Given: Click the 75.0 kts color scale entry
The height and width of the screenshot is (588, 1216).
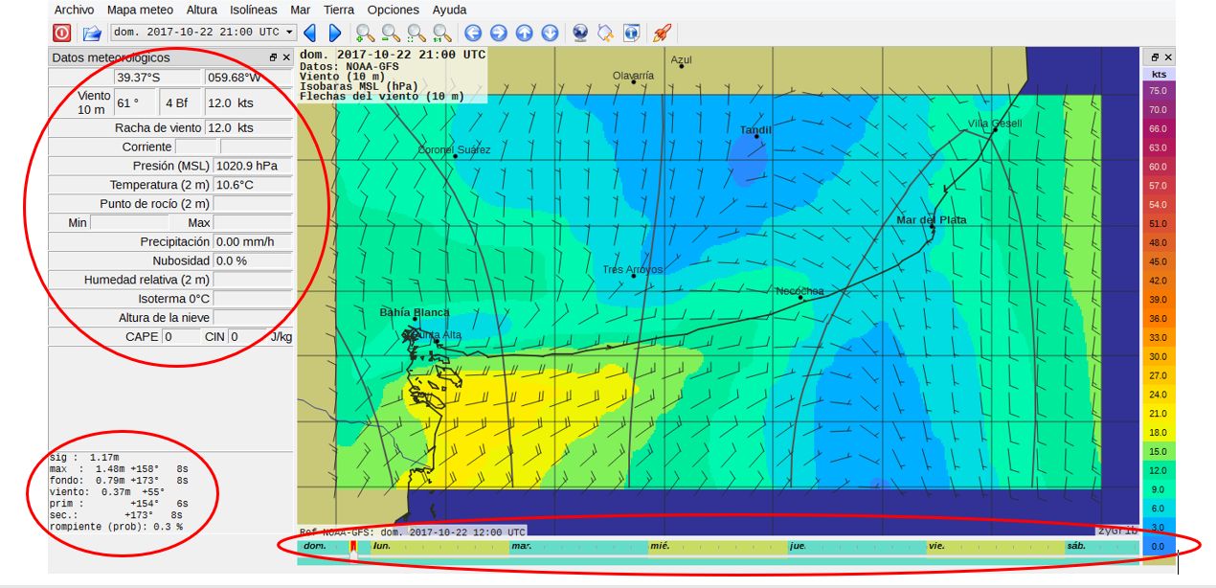Looking at the screenshot, I should [x=1158, y=91].
